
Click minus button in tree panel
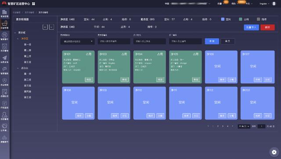pyautogui.click(x=51, y=27)
